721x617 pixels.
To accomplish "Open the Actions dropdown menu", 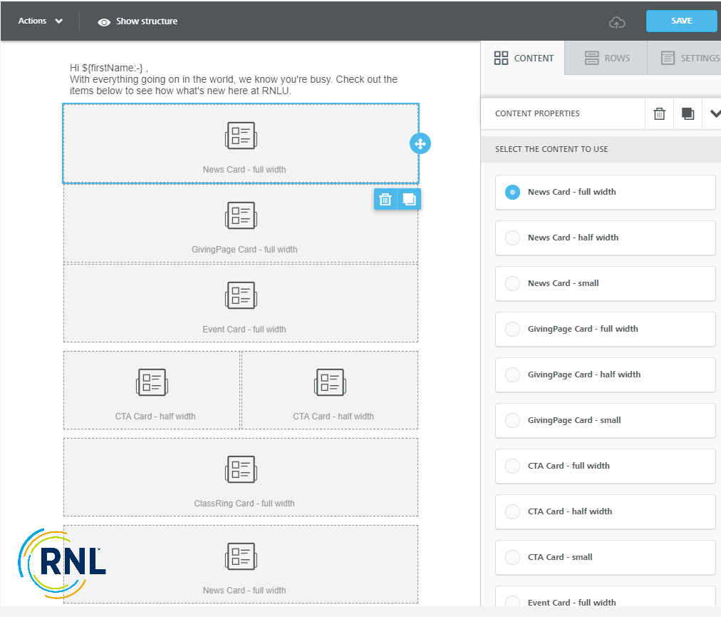I will 40,21.
